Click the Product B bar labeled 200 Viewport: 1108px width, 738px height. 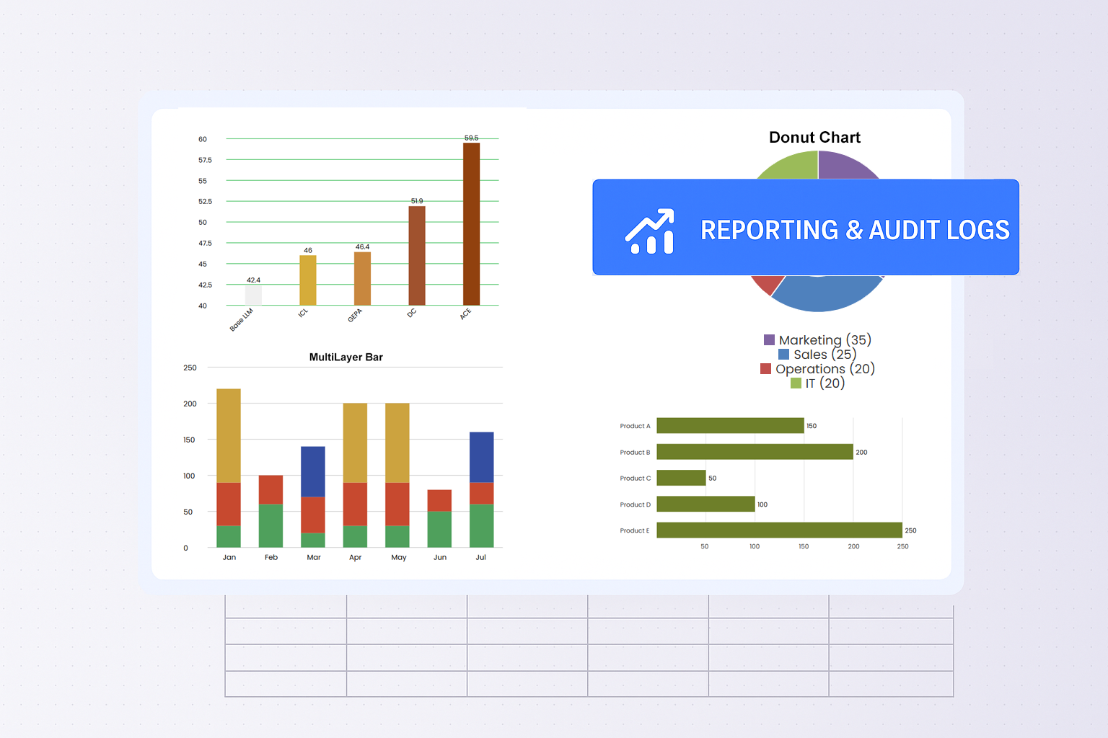755,452
